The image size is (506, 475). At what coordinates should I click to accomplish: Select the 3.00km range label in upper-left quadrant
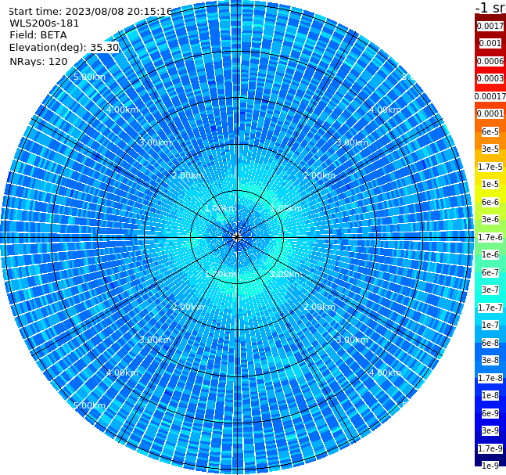point(155,142)
